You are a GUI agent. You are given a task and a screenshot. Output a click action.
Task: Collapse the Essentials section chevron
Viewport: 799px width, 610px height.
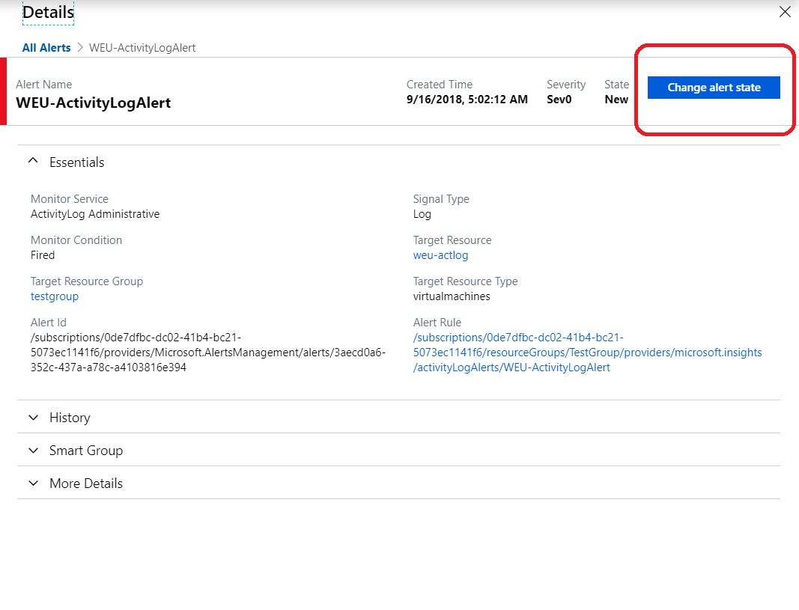pos(33,161)
